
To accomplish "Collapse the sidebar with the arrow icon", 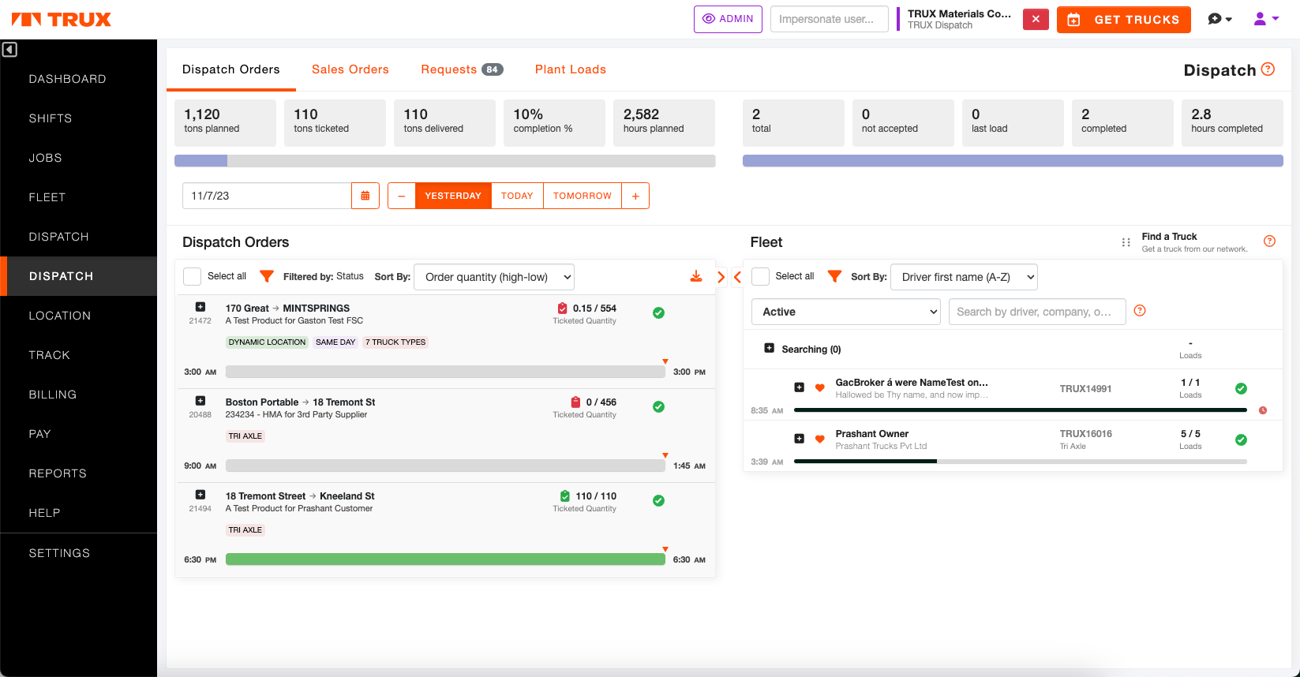I will point(9,50).
